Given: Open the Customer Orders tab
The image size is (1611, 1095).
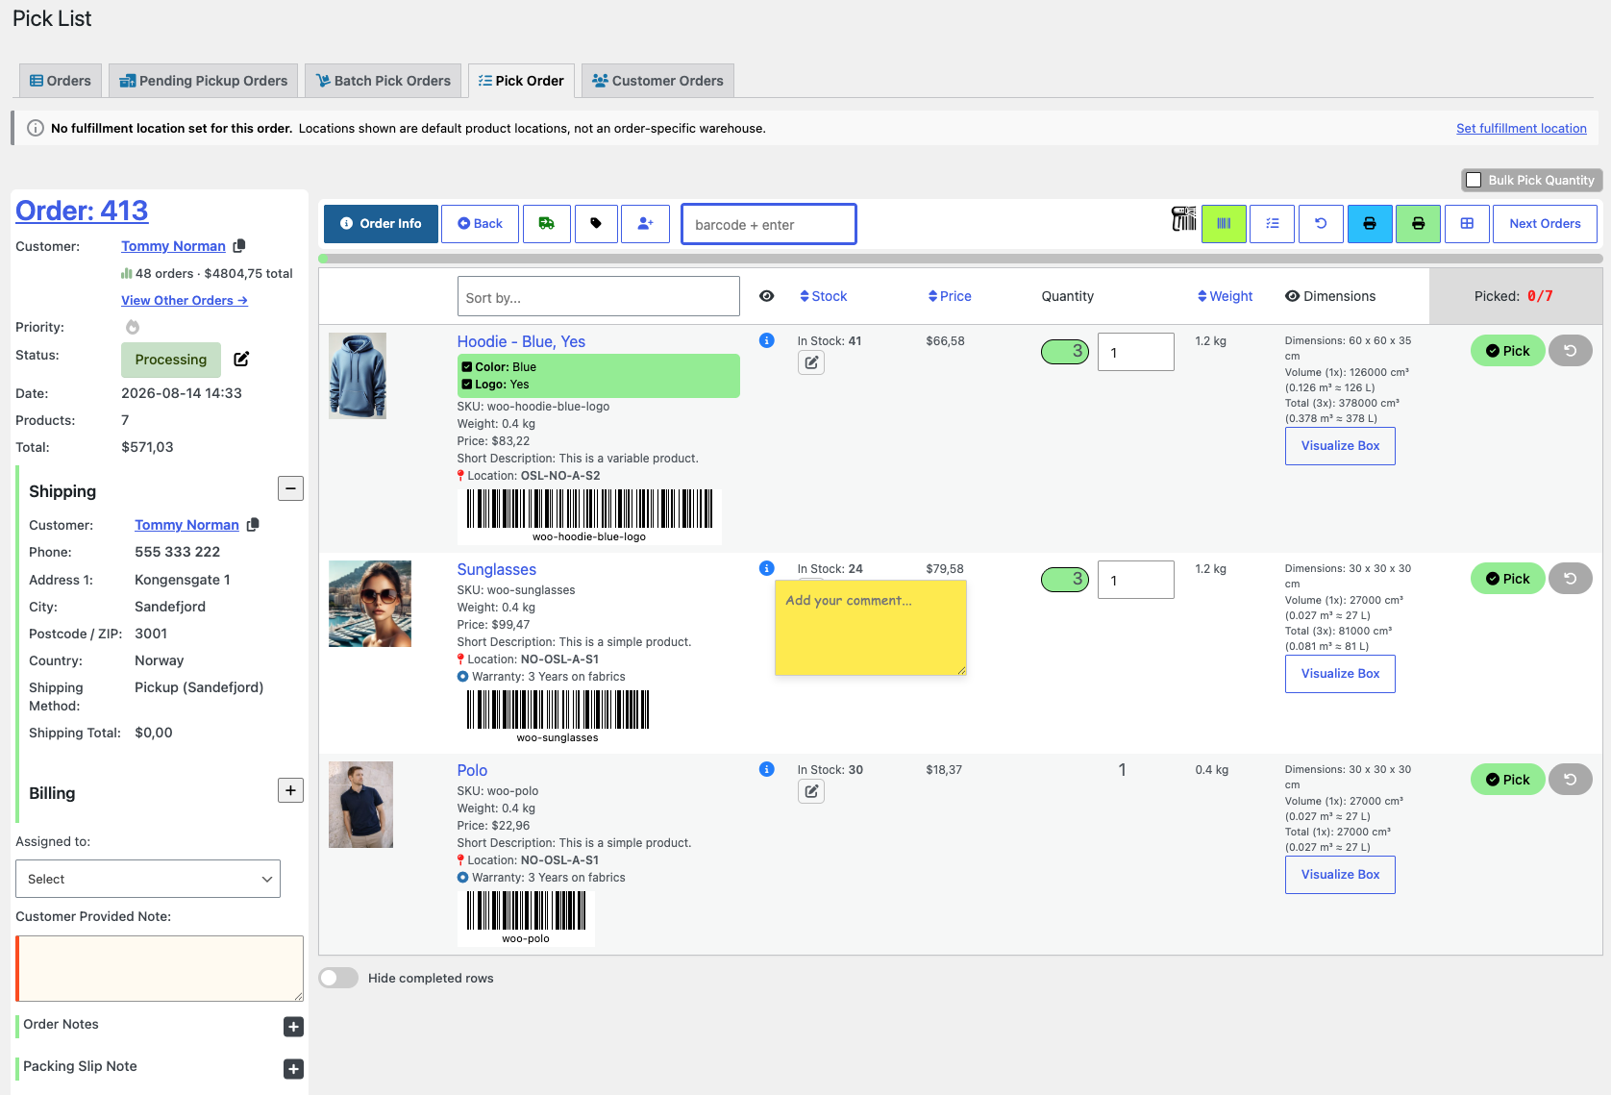Looking at the screenshot, I should 657,81.
